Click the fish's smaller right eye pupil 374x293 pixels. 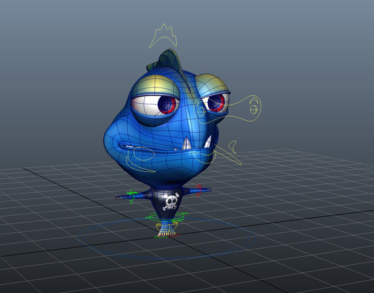coord(215,102)
